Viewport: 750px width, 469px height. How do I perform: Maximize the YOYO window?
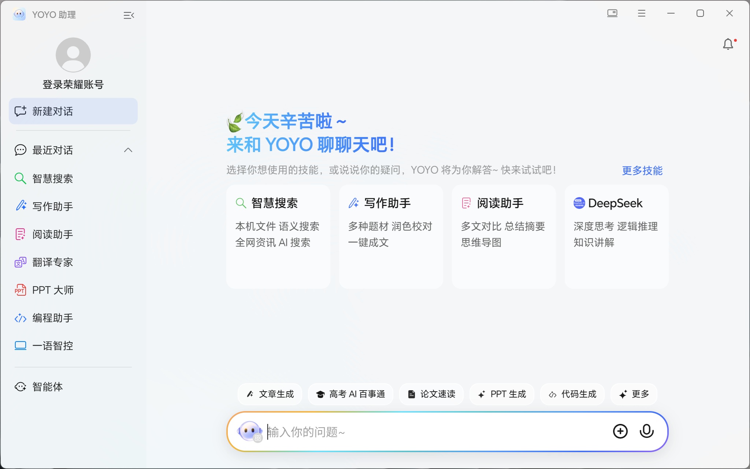point(700,14)
